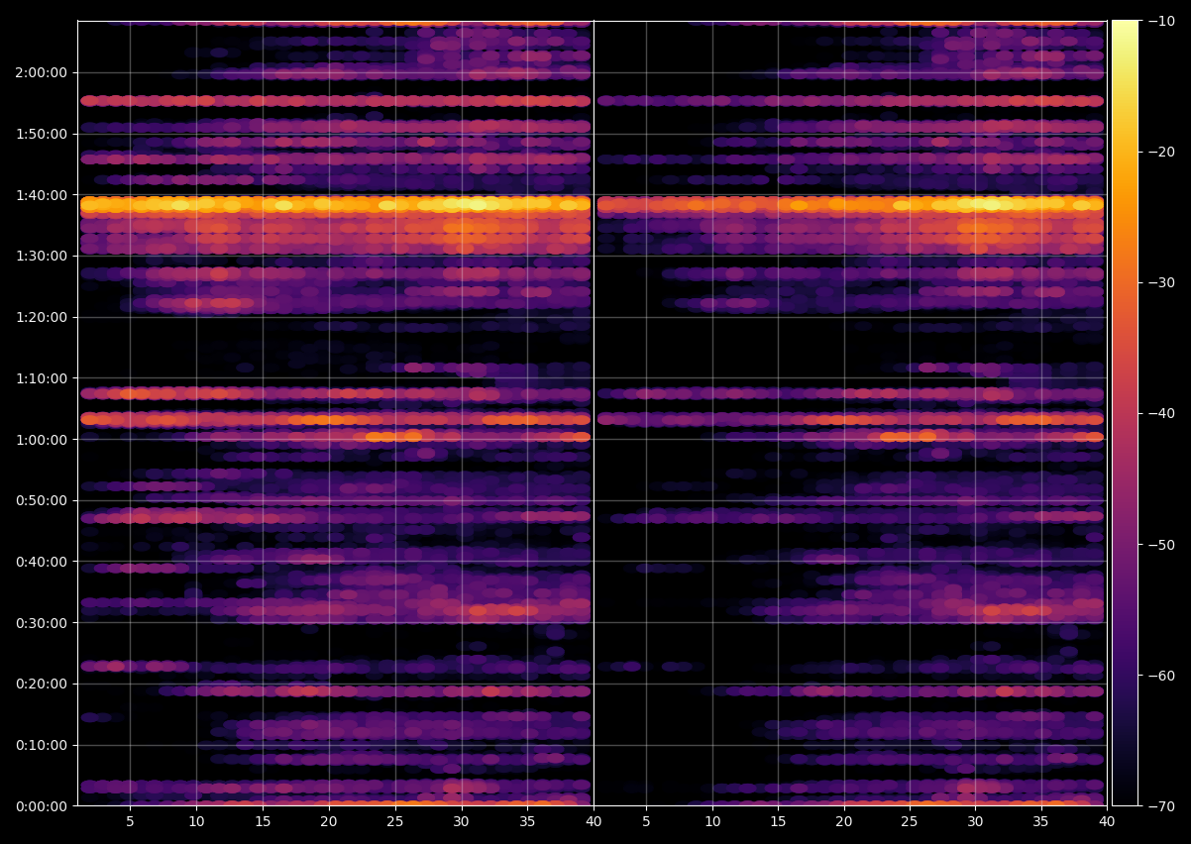Select the 0:20:00 time axis label
The height and width of the screenshot is (844, 1191).
click(x=42, y=684)
